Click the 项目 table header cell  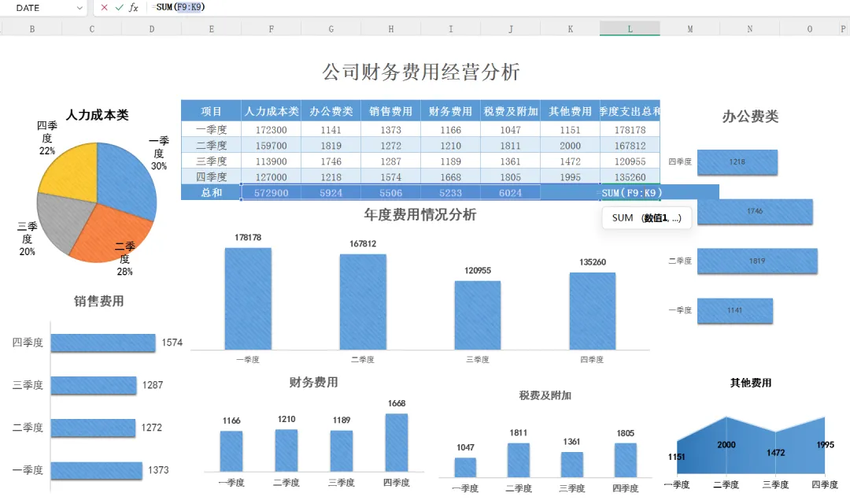[x=212, y=111]
